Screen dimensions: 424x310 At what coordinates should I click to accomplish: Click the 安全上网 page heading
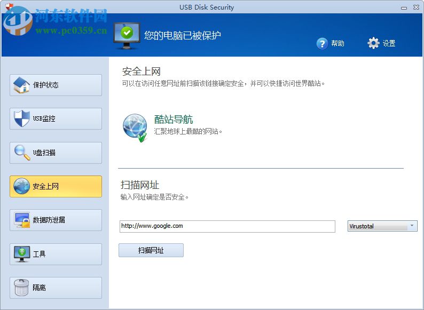click(x=142, y=71)
